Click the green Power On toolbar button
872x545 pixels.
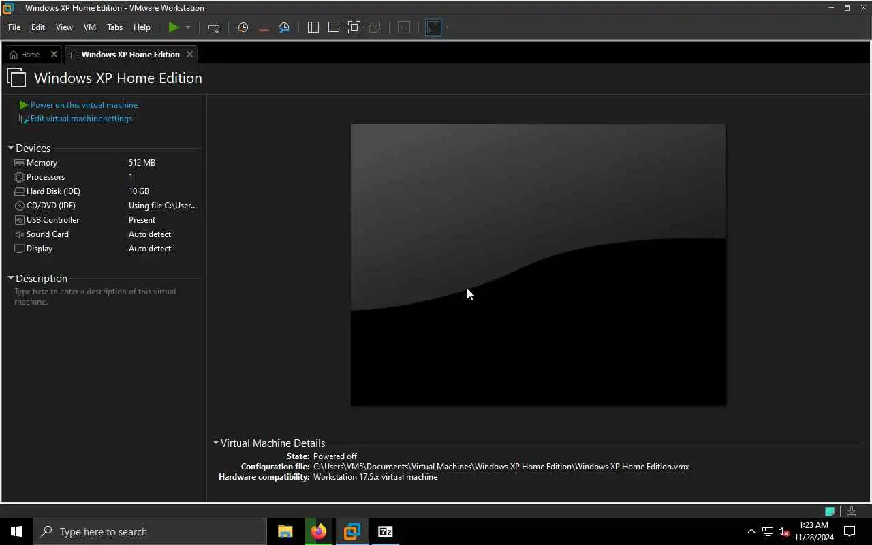(174, 27)
